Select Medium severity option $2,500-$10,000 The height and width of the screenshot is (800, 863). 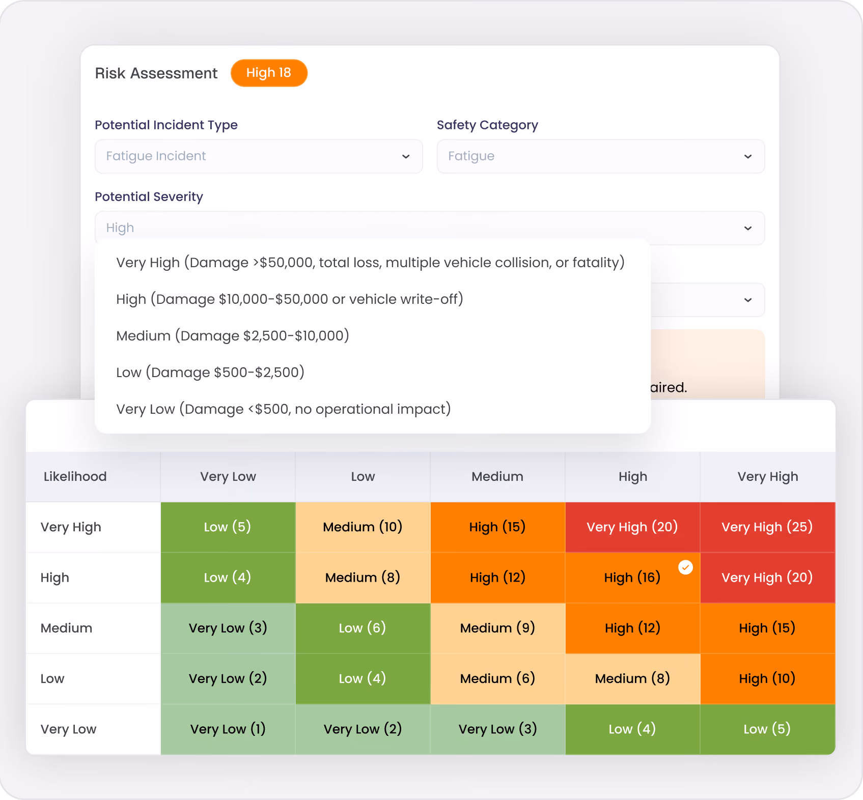(x=233, y=336)
